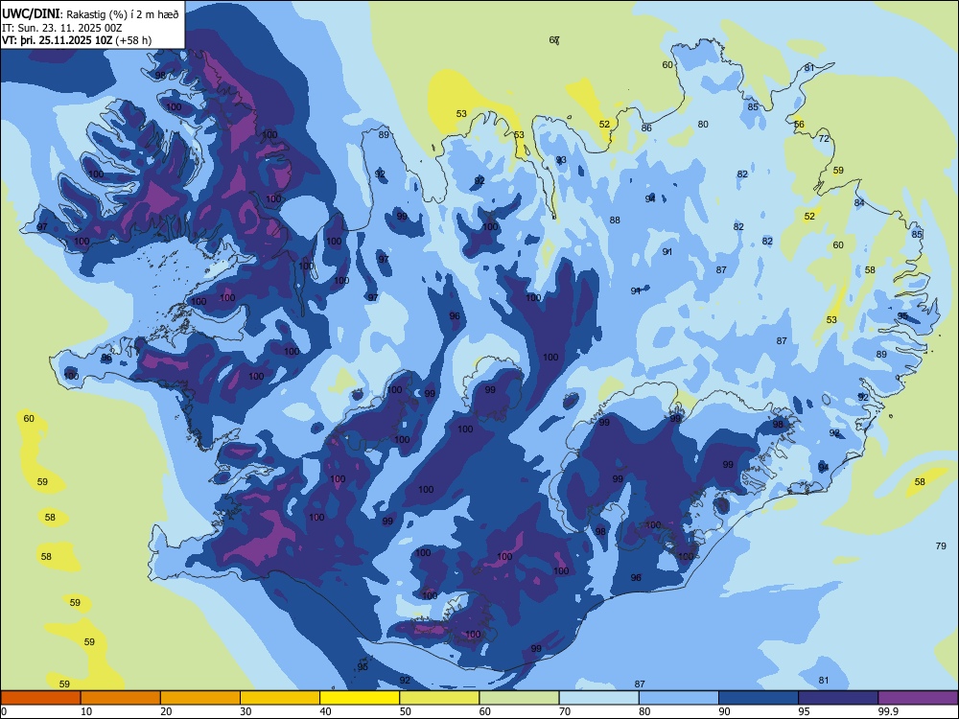The width and height of the screenshot is (959, 719).
Task: Click the title text 'UWC/DINI: Rakastig (%) í 2 m hæð'
Action: (90, 14)
